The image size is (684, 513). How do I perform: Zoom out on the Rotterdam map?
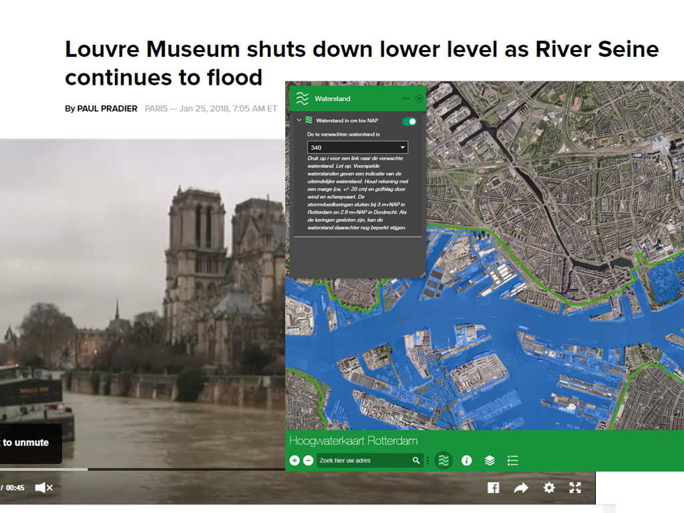pos(308,460)
